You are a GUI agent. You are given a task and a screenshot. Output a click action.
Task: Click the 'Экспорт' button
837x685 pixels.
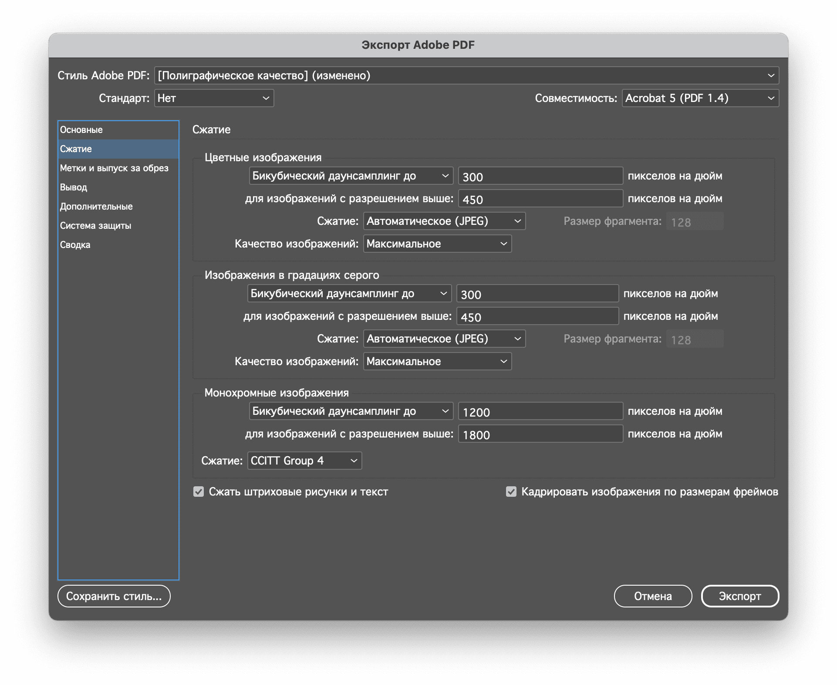tap(740, 596)
